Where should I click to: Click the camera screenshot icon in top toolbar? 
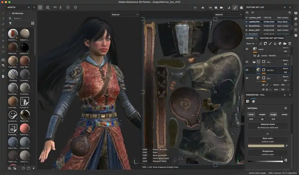click(x=241, y=8)
